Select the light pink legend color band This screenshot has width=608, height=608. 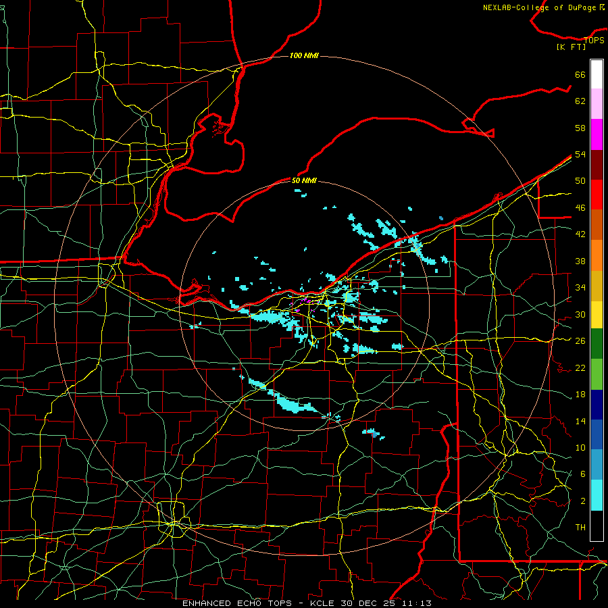pyautogui.click(x=597, y=104)
